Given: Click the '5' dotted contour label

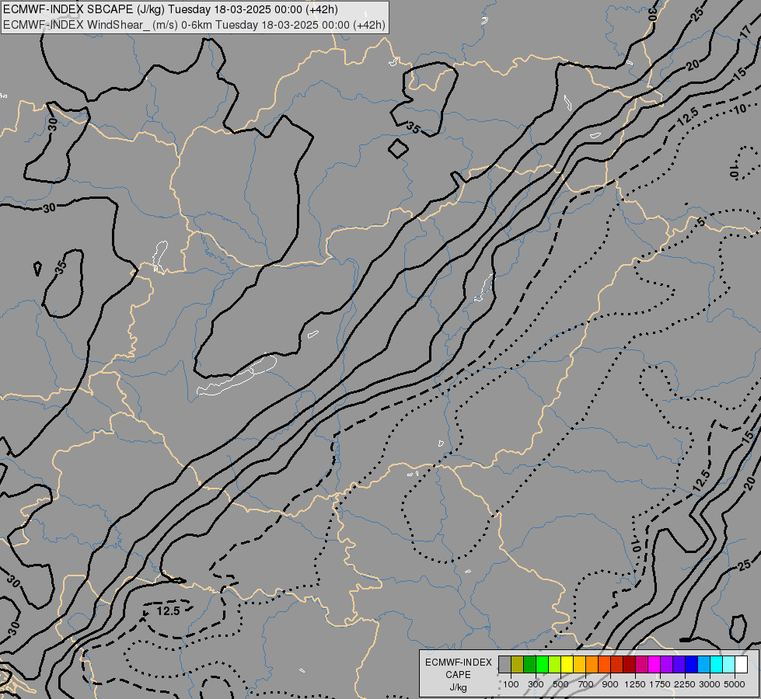Looking at the screenshot, I should click(x=701, y=222).
